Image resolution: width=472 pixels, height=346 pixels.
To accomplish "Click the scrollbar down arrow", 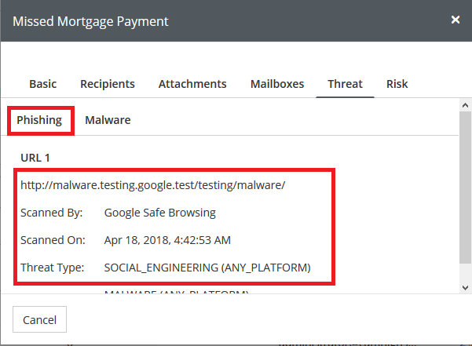I will 466,287.
